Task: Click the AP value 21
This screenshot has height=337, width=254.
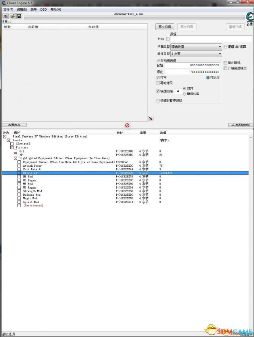Action: pos(161,155)
